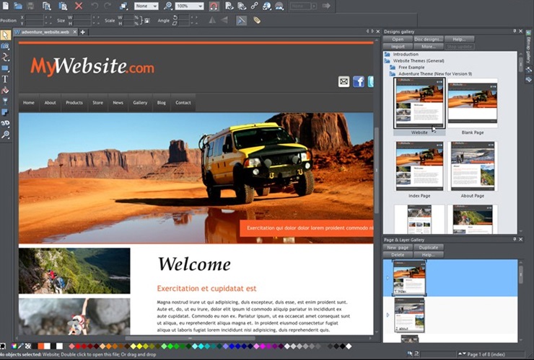The height and width of the screenshot is (360, 534).
Task: Select the Selector arrow tool
Action: click(5, 35)
